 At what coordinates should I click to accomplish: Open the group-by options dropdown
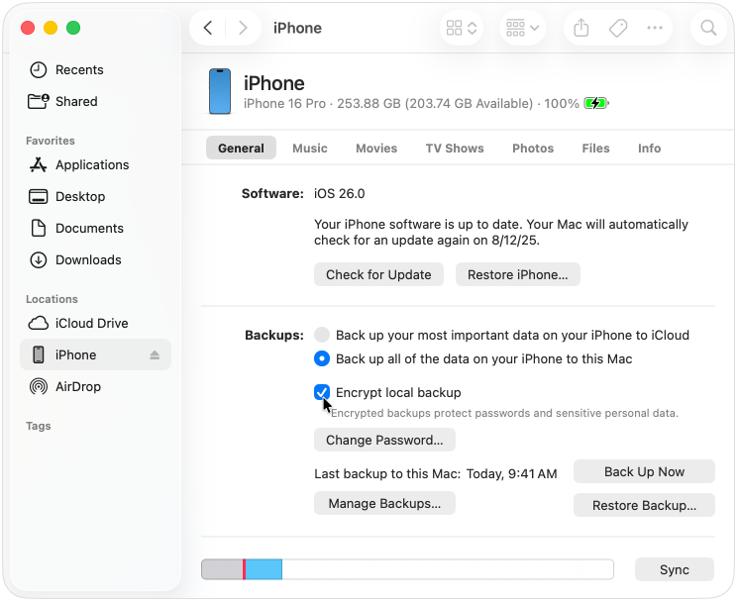click(523, 29)
